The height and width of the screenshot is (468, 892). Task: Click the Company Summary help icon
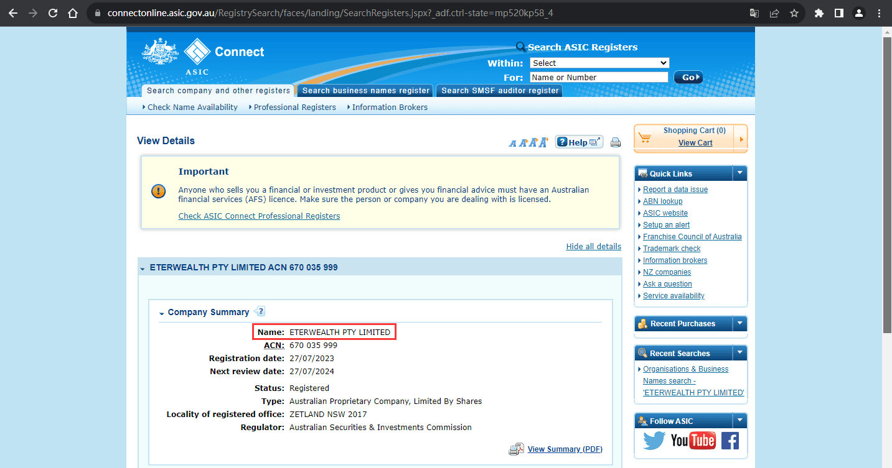tap(259, 311)
